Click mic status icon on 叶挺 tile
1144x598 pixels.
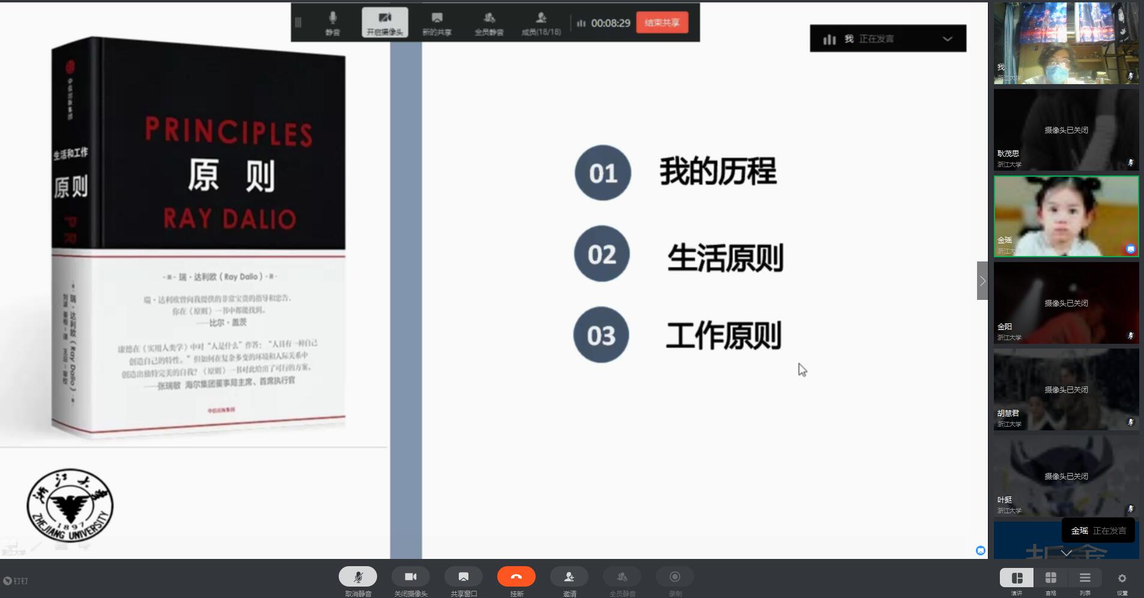pos(1131,509)
